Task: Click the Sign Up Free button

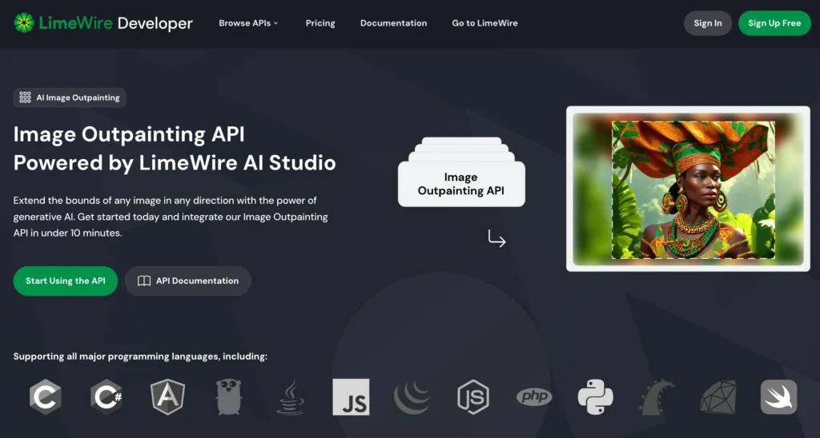Action: tap(774, 23)
